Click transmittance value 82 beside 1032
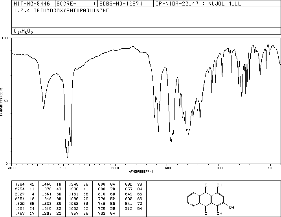The width and height of the screenshot is (281, 217). click(x=86, y=209)
